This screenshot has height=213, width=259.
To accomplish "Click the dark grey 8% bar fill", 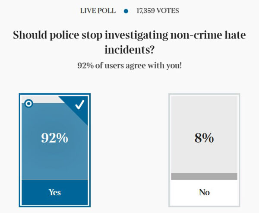I will [204, 176].
